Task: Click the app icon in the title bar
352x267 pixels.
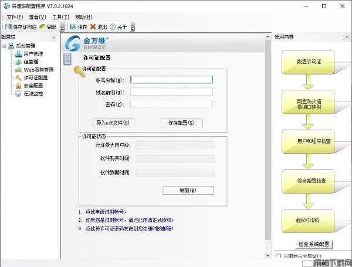Action: click(x=6, y=6)
